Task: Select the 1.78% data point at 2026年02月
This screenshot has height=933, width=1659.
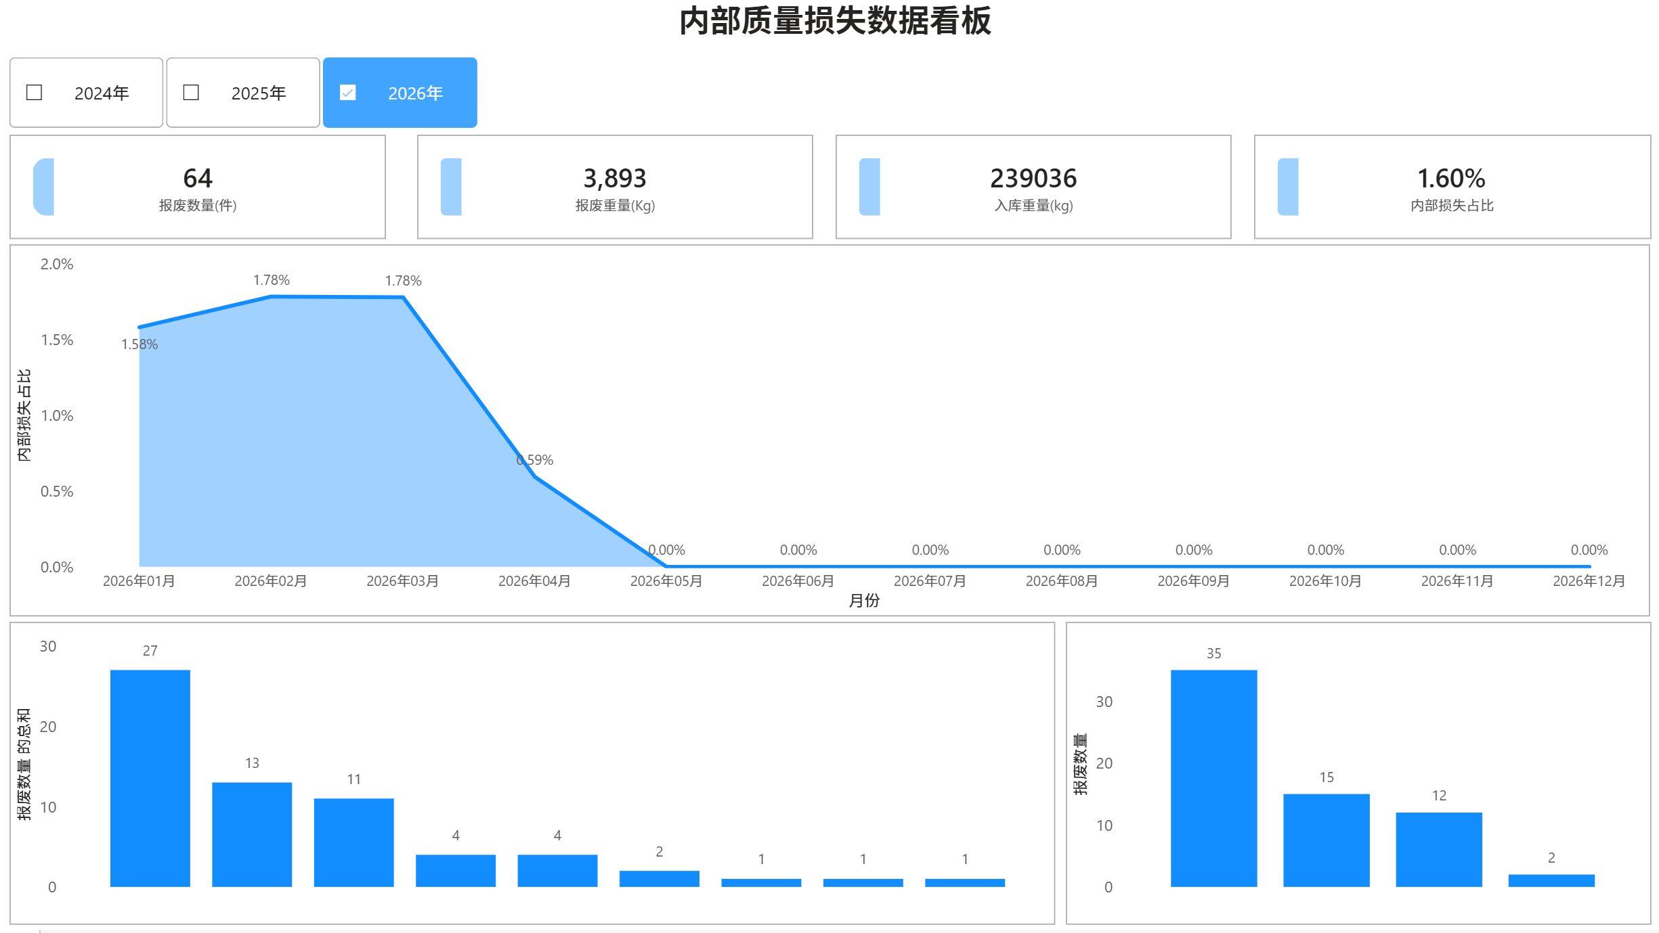Action: coord(272,296)
